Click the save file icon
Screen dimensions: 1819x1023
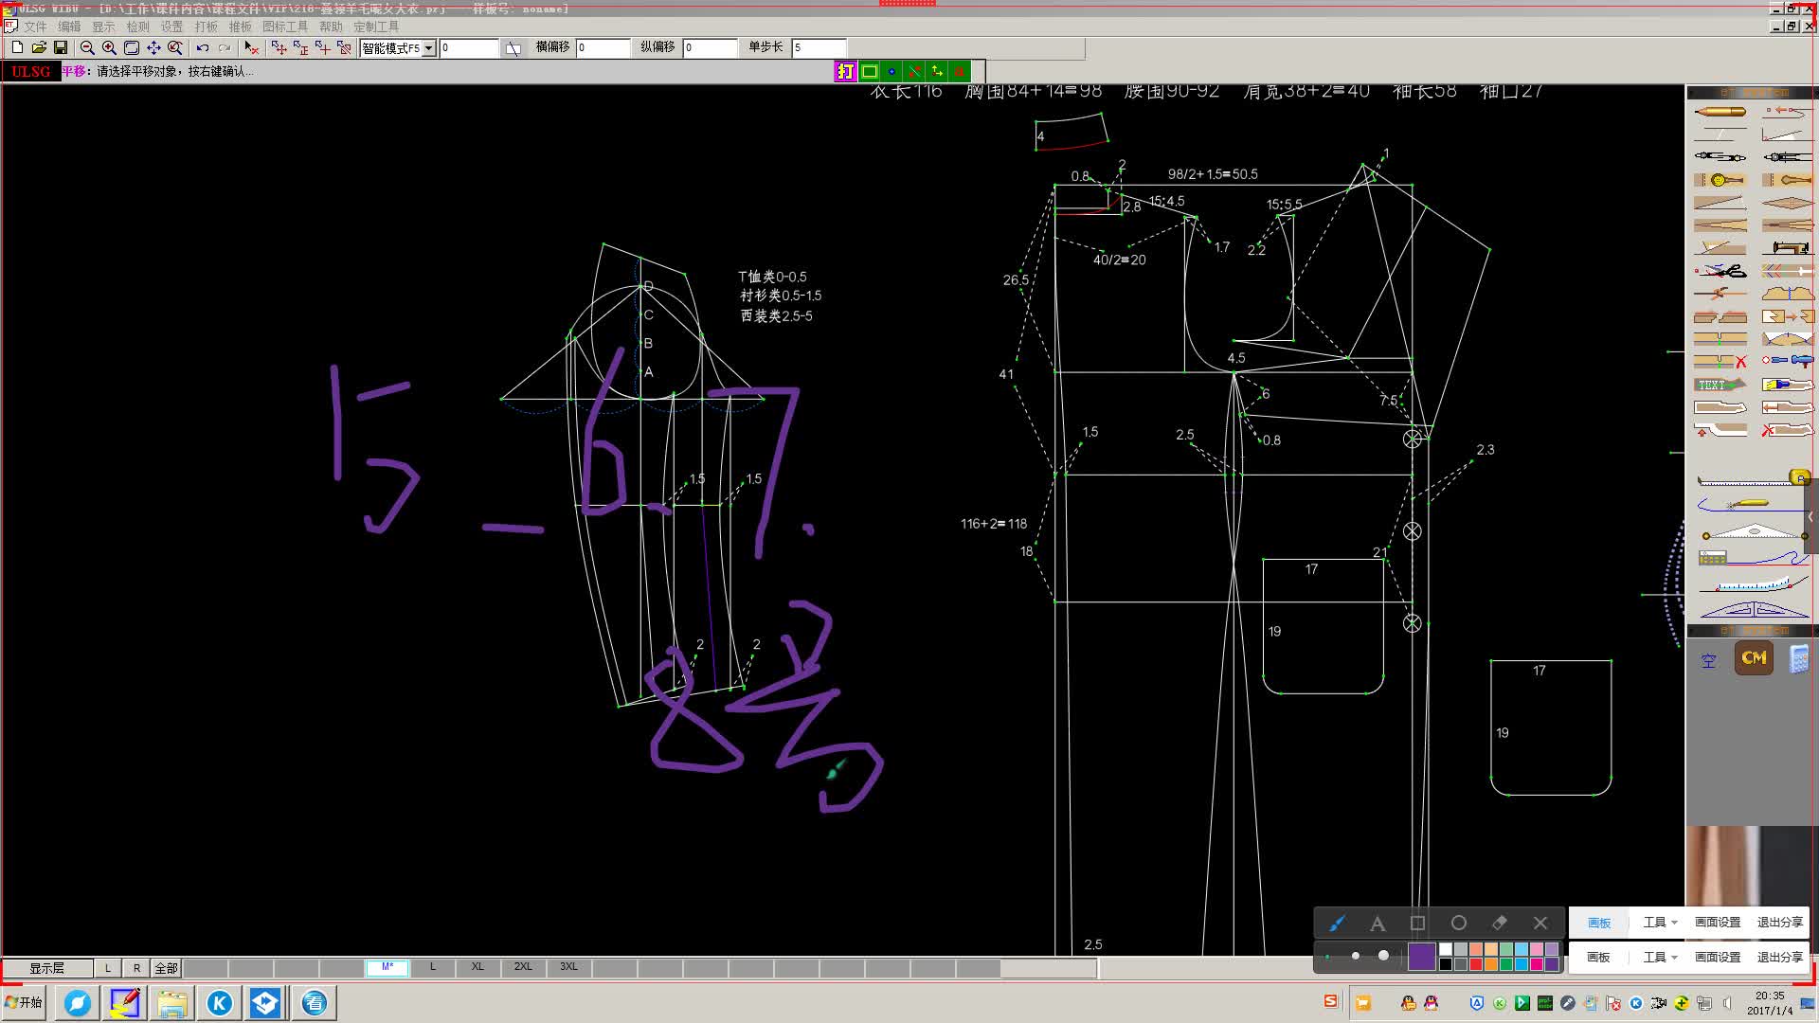coord(61,47)
